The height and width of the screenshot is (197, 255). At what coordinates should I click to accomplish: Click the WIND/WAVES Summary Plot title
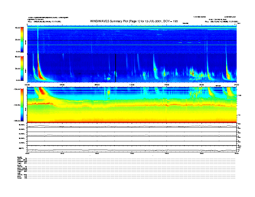(x=134, y=21)
